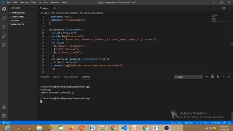
Task: Select the Terminal panel tab
Action: pyautogui.click(x=86, y=77)
